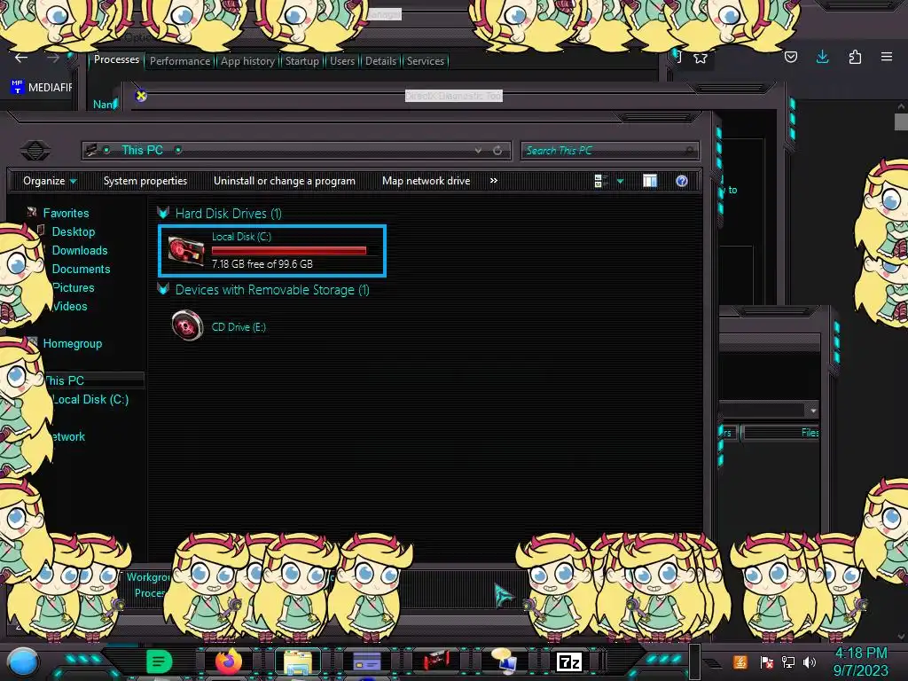
Task: Open Action Center flag tray icon
Action: [766, 661]
